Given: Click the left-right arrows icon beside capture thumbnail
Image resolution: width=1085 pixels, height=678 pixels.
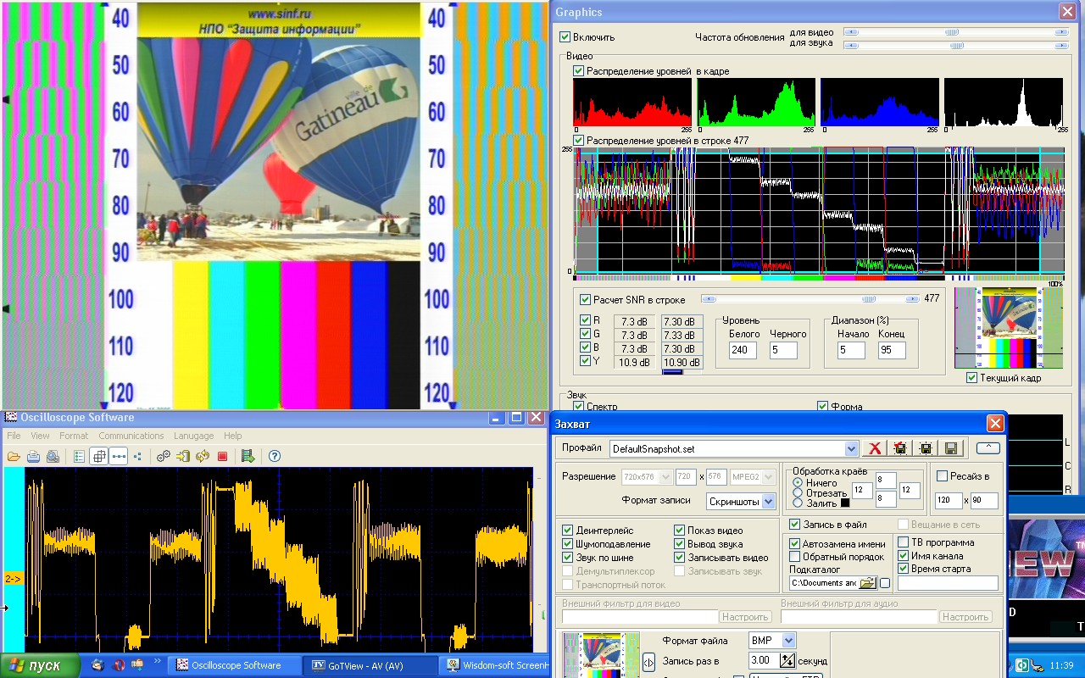Looking at the screenshot, I should coord(648,662).
